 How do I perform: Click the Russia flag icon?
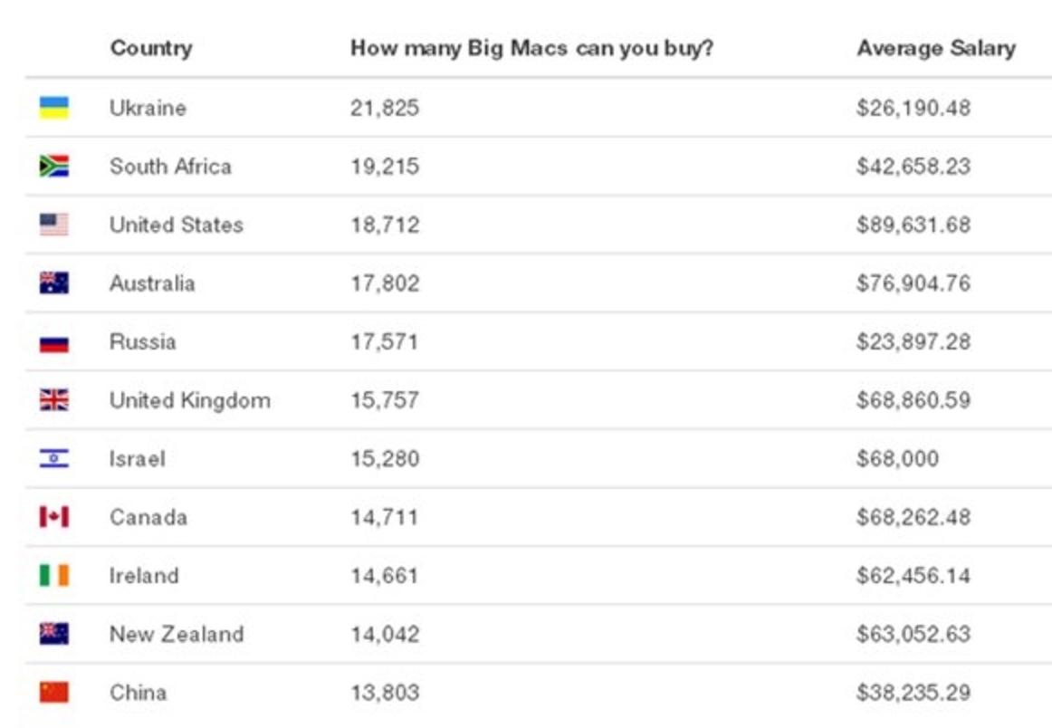click(53, 343)
